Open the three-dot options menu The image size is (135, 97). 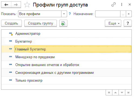122,5
